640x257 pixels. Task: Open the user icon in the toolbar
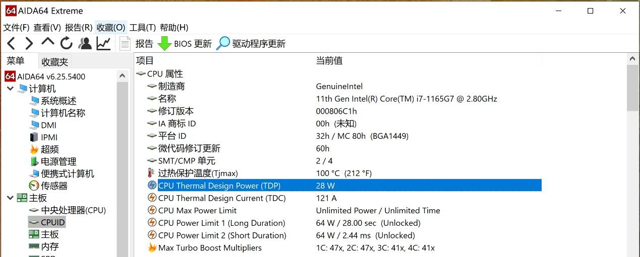pyautogui.click(x=85, y=44)
